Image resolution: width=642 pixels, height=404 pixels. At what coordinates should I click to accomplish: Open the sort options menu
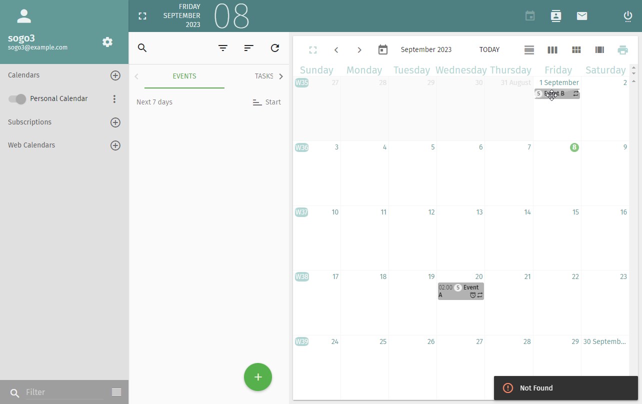pos(249,48)
